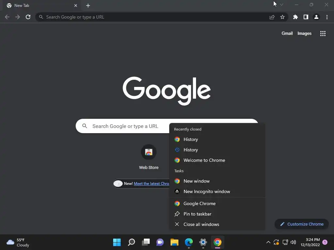The image size is (334, 250).
Task: Click Customize Chrome button
Action: tap(302, 224)
